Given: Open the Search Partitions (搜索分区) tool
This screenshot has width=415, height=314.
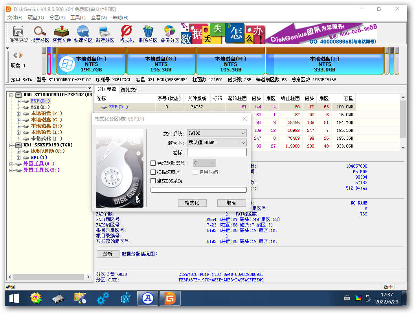Looking at the screenshot, I should (x=40, y=34).
